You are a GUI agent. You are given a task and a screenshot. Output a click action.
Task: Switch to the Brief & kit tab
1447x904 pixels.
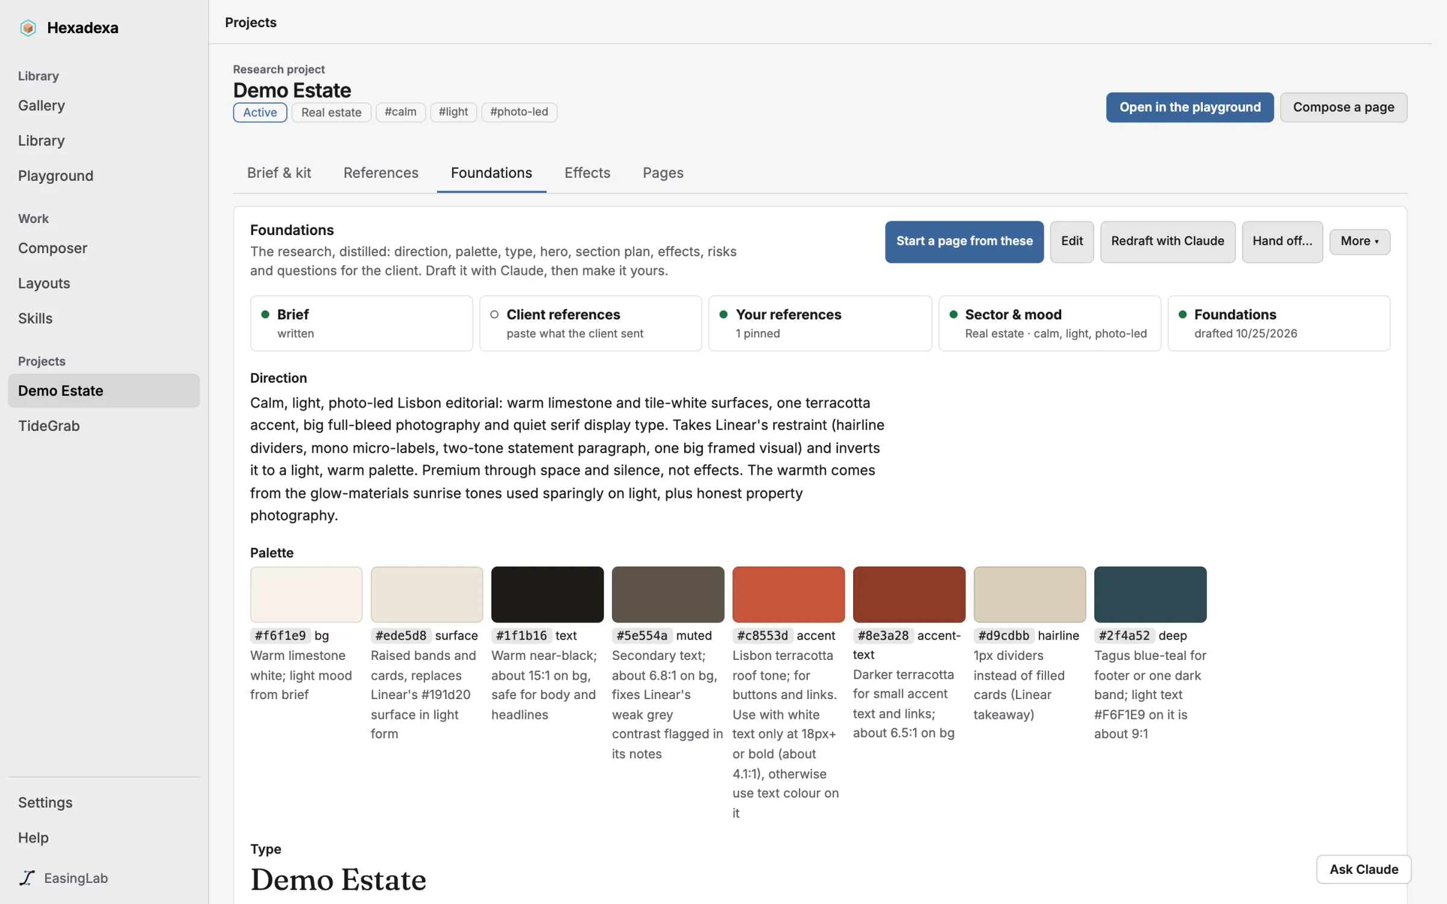pos(279,173)
